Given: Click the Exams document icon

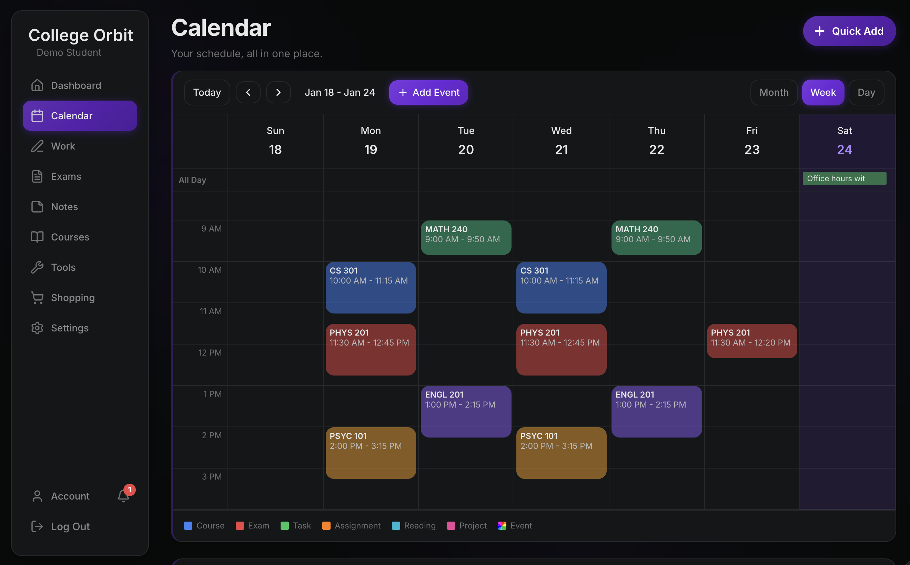Looking at the screenshot, I should (x=37, y=176).
